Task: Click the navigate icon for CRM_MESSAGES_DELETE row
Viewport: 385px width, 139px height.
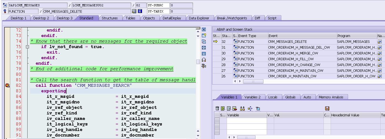Action: pos(380,42)
